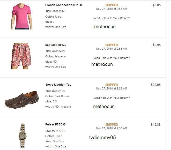The height and width of the screenshot is (150, 171).
Task: Open the Steve Madden Tao product title
Action: tap(58, 85)
